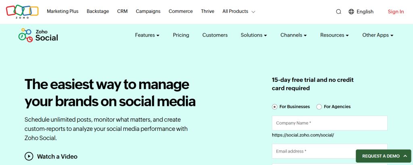Open the Channels dropdown menu
Viewport: 413px width, 165px height.
coord(294,35)
